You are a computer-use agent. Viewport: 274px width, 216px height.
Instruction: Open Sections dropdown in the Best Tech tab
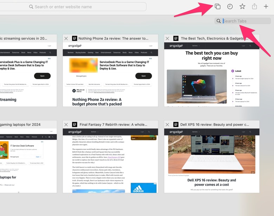(x=196, y=46)
